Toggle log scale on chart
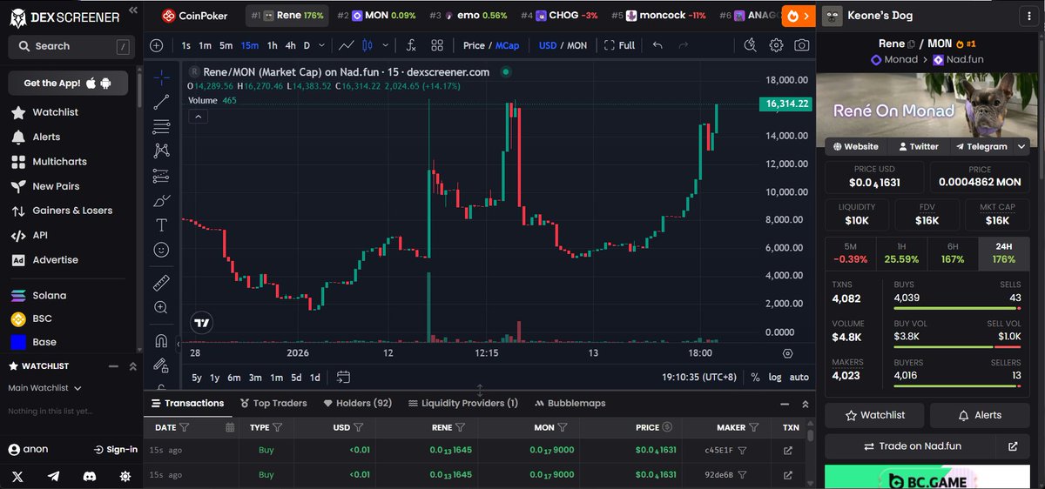1045x489 pixels. pos(775,377)
